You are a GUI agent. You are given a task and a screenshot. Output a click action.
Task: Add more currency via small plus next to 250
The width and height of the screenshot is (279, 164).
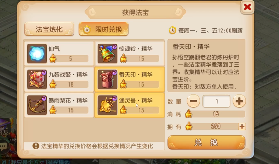[242, 126]
